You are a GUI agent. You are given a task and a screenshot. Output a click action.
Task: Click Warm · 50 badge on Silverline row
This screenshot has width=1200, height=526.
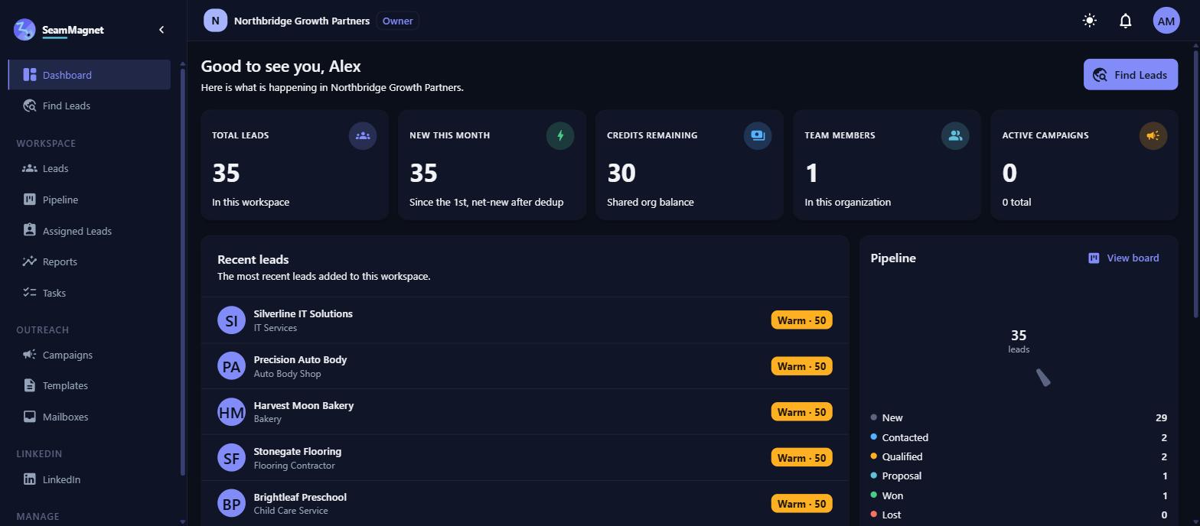[801, 320]
